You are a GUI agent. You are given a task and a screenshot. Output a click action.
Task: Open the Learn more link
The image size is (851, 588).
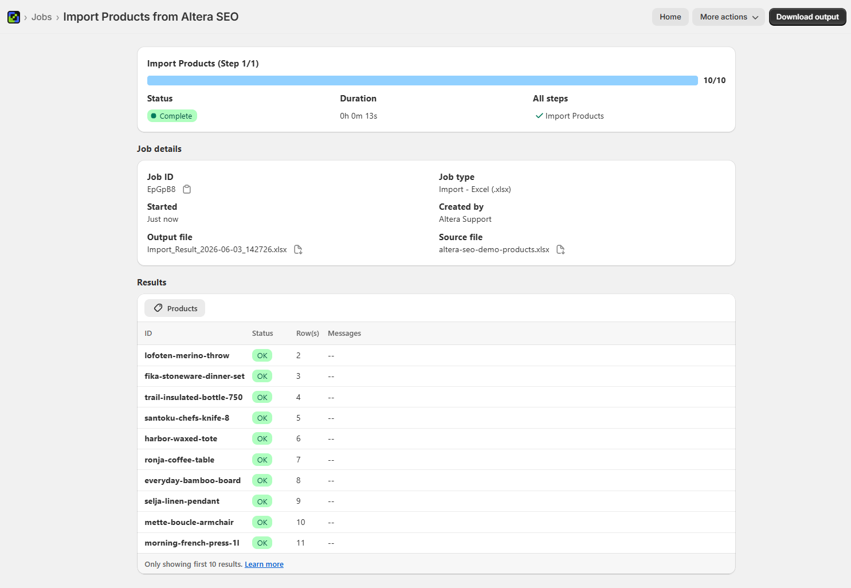[264, 565]
